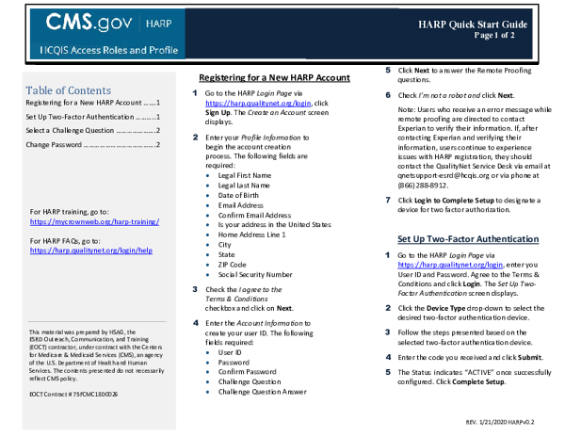Click the login link under Two-Factor Authentication

[x=450, y=265]
